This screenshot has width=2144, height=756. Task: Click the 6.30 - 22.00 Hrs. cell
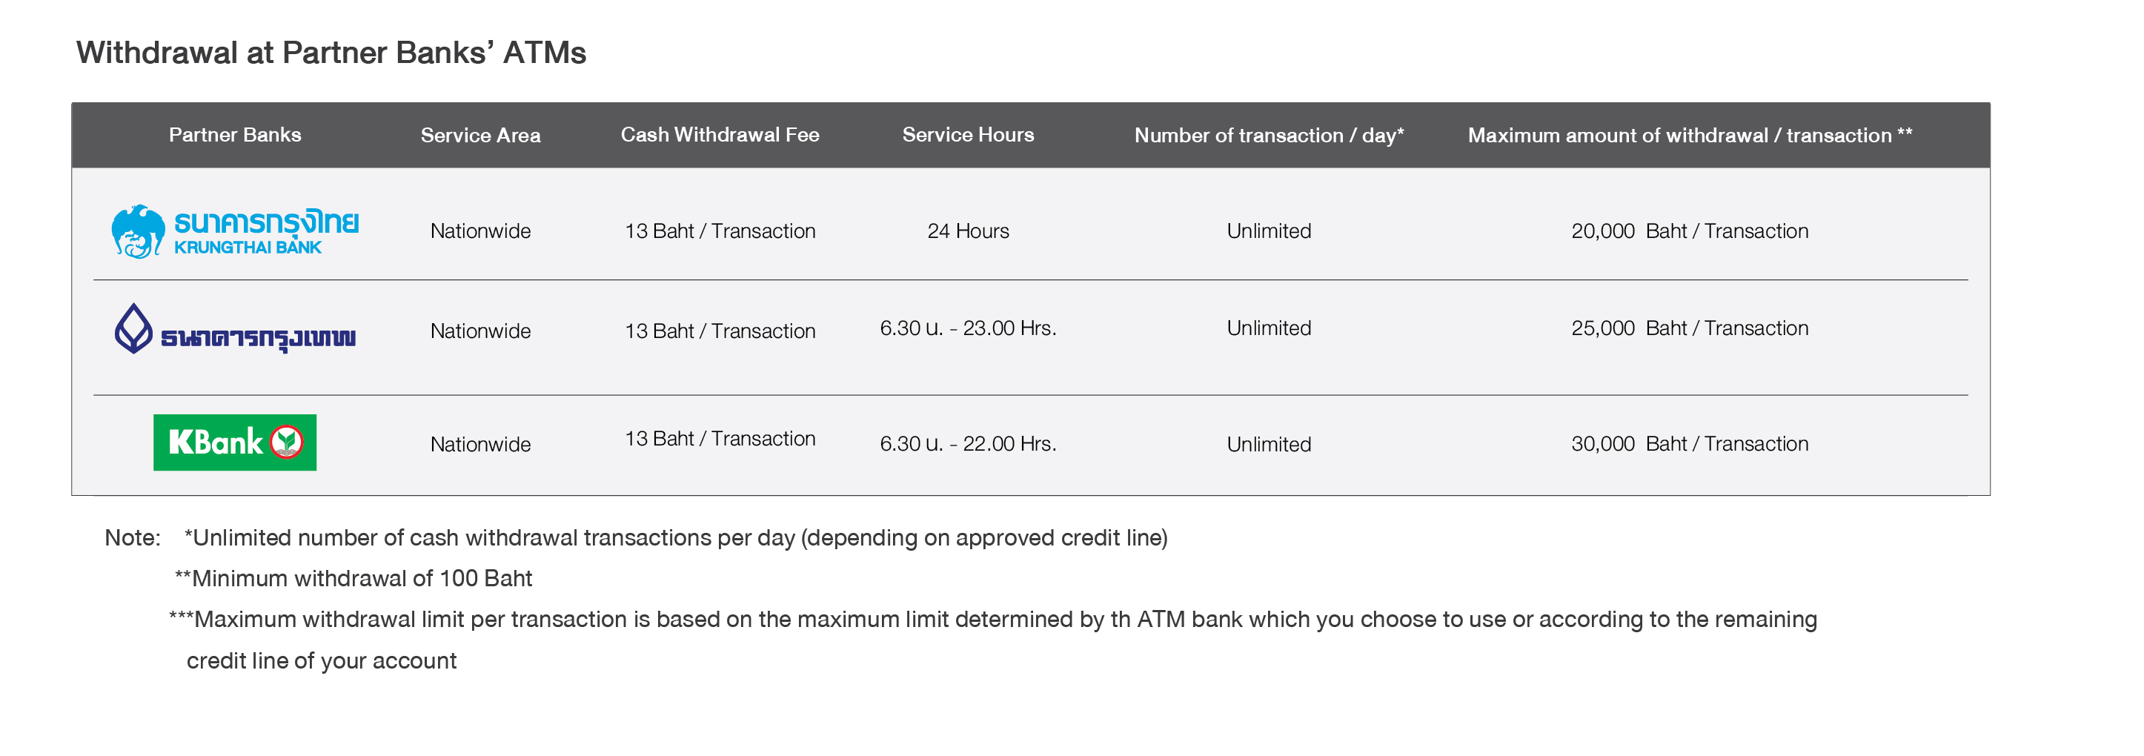968,444
